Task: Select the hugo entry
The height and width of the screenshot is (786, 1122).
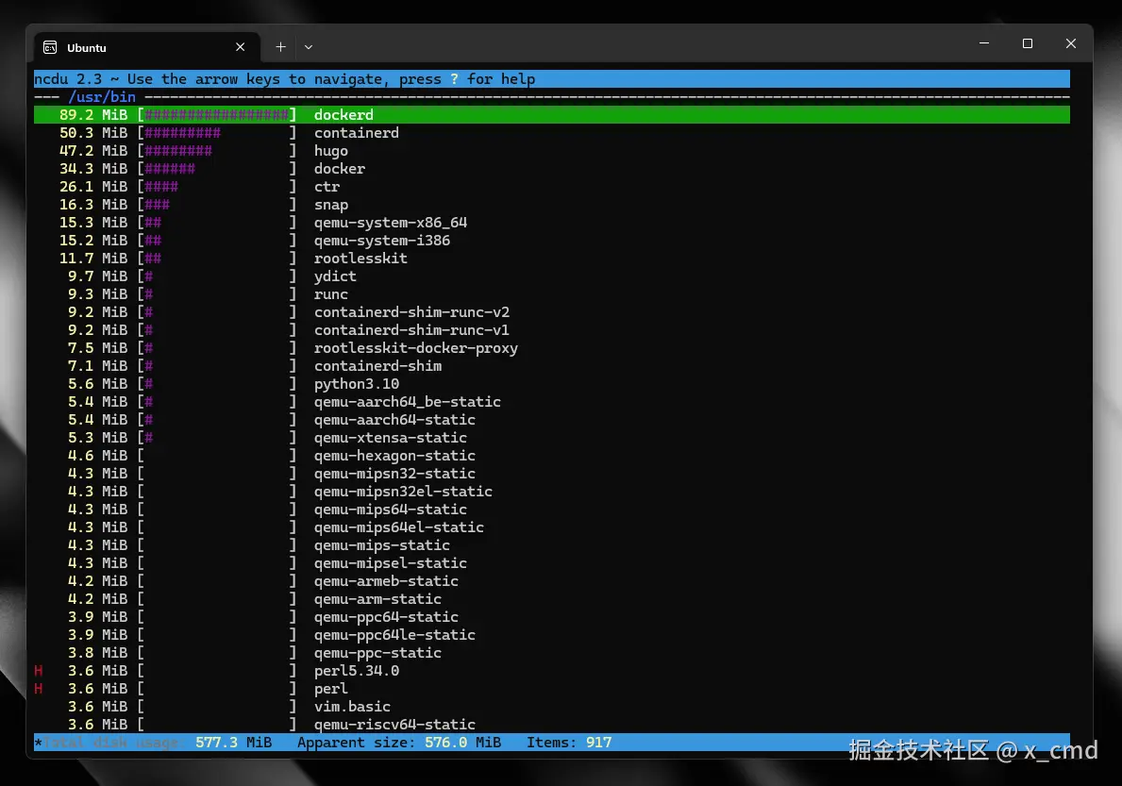Action: click(552, 151)
